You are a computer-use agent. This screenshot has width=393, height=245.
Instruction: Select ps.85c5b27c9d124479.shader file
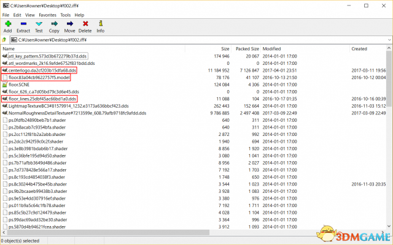coord(37,213)
